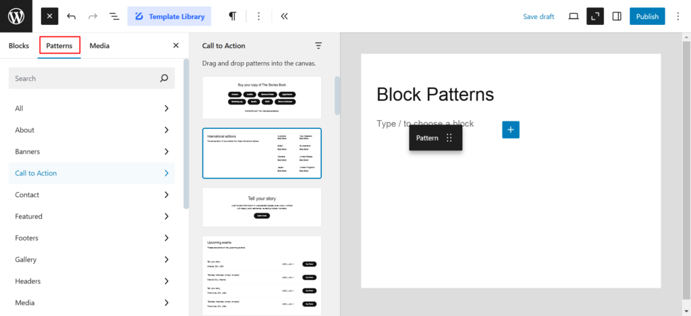Expand the chevron beside Headers
Image resolution: width=691 pixels, height=316 pixels.
coord(167,281)
